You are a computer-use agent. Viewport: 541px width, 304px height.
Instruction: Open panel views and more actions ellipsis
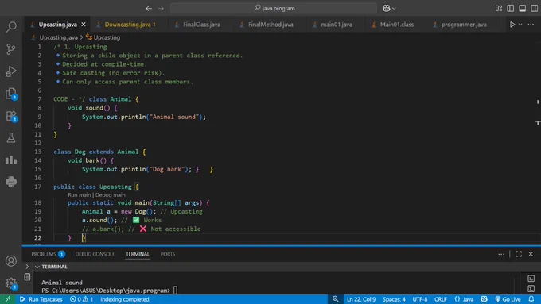click(501, 254)
